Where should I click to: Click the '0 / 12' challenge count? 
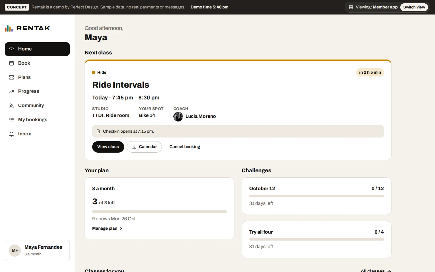tap(378, 189)
